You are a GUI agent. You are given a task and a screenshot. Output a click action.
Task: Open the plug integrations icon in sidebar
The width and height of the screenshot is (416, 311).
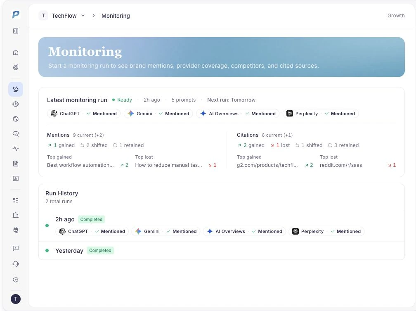[16, 230]
